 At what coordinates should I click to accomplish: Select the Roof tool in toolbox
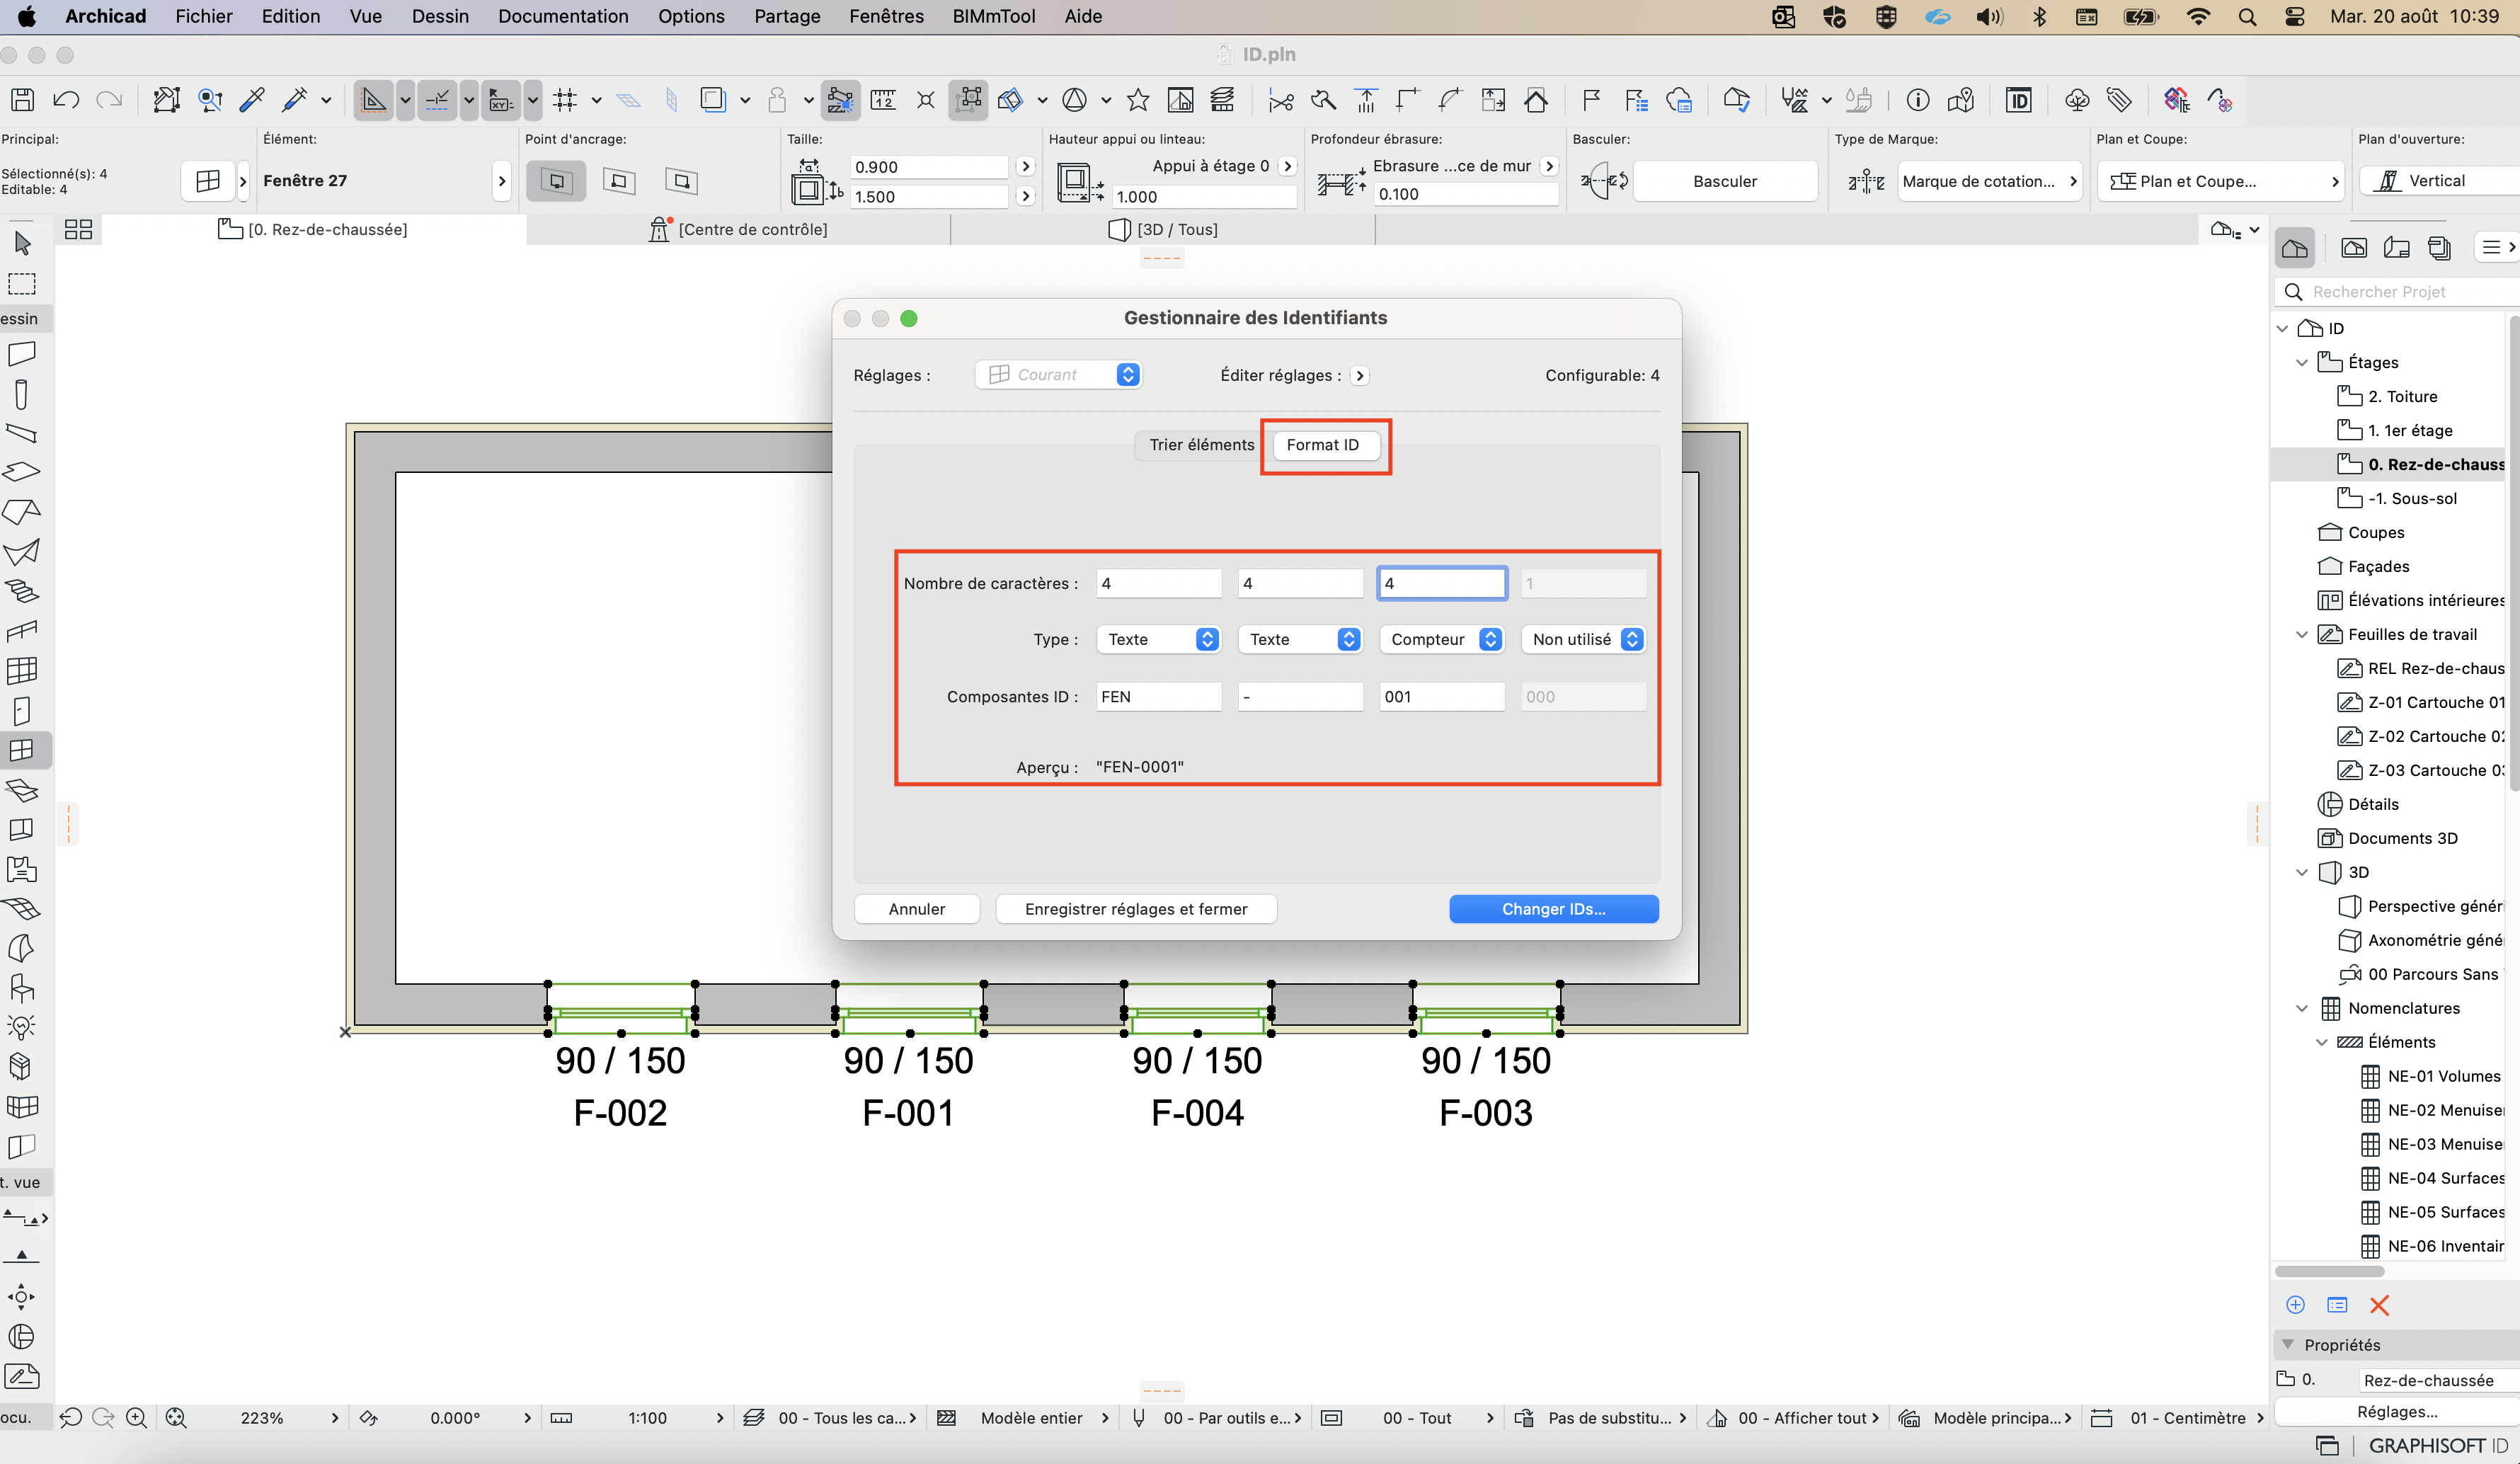[22, 511]
